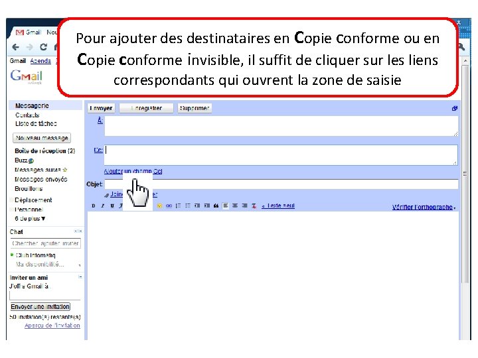478x358 pixels.
Task: Open the yellow emoticon insert icon
Action: point(159,206)
